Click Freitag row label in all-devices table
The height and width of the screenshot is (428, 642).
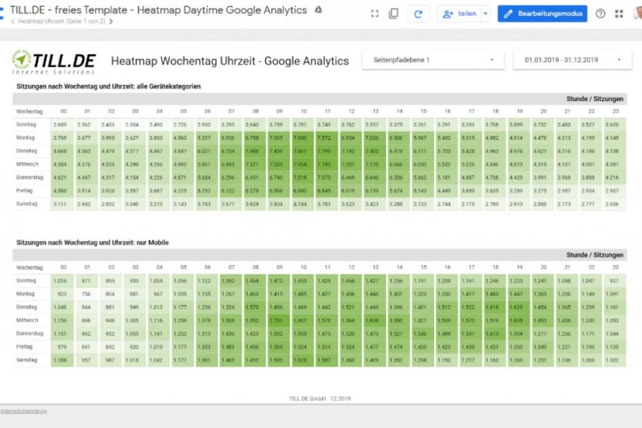(24, 191)
